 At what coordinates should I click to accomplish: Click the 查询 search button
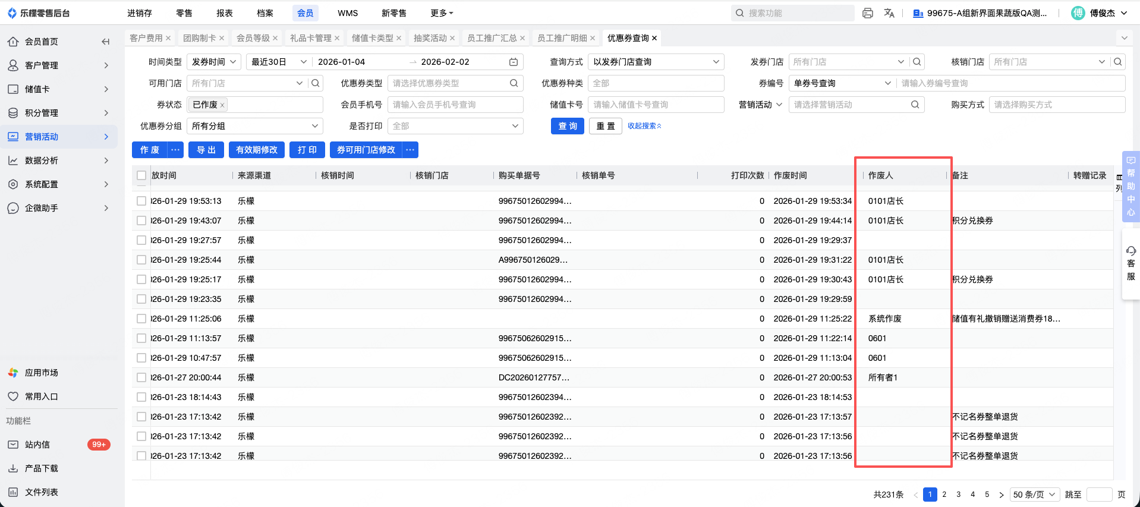click(x=568, y=126)
